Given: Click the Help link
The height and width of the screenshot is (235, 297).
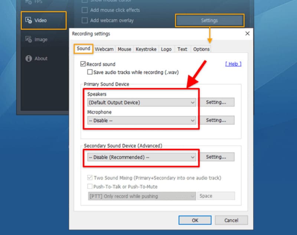Looking at the screenshot, I should pyautogui.click(x=233, y=64).
